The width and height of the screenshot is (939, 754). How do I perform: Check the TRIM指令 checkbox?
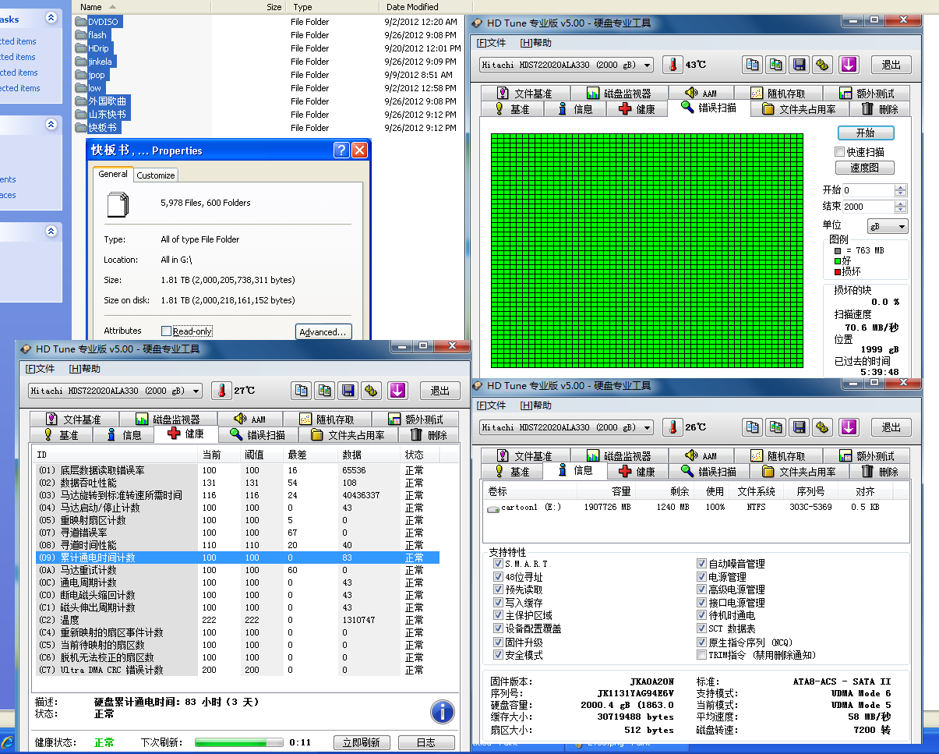click(x=701, y=655)
